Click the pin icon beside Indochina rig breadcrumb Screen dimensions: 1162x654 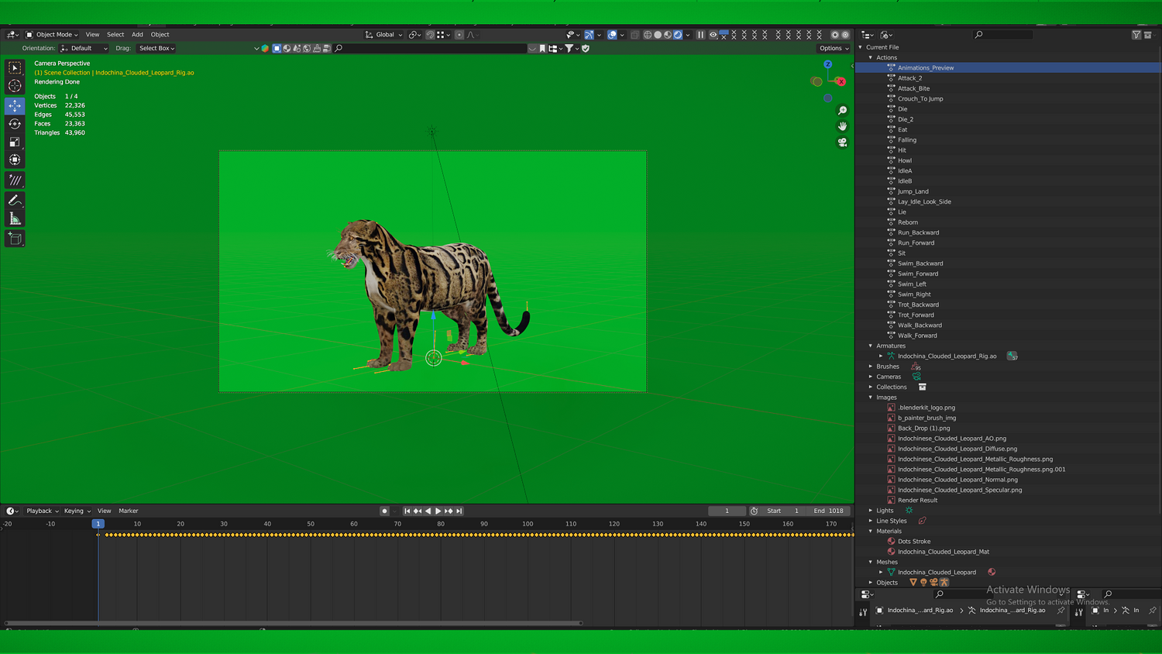tap(1061, 611)
